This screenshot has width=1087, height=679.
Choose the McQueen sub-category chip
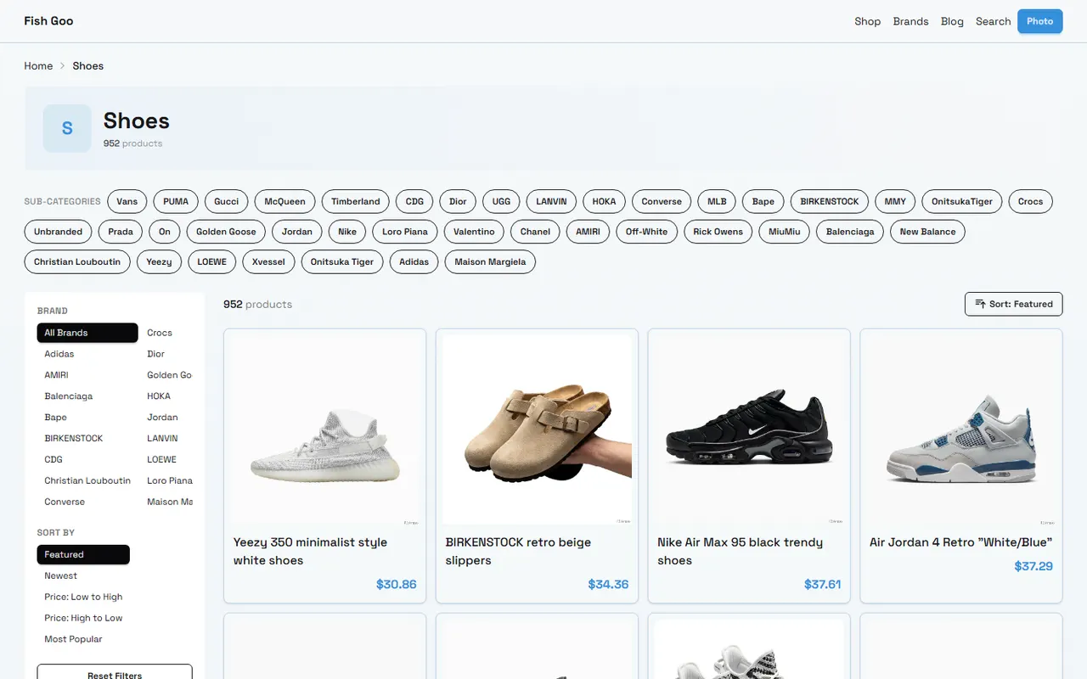click(284, 201)
